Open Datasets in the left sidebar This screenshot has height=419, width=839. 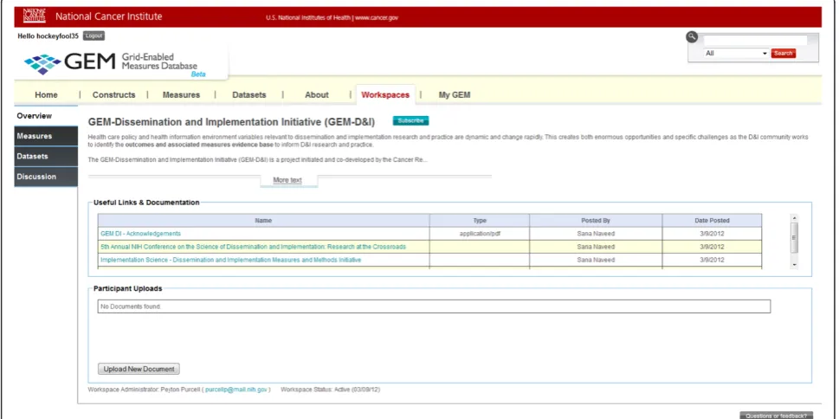point(46,156)
